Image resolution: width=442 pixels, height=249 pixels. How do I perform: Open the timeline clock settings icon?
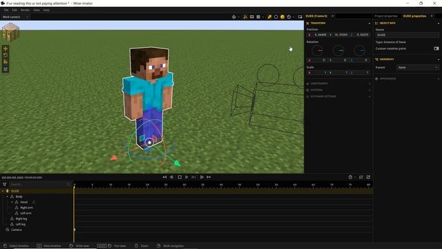(350, 177)
